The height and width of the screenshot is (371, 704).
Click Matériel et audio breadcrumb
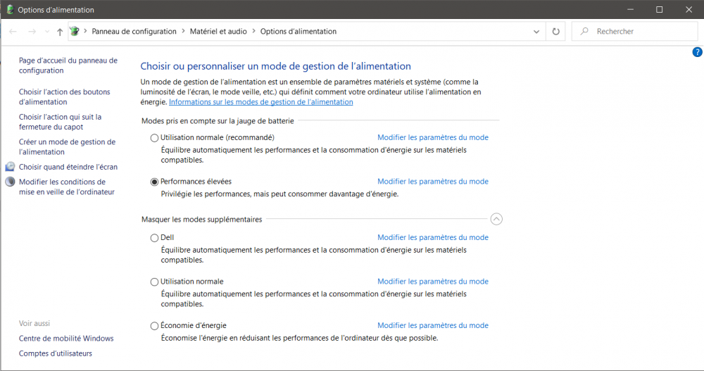[x=218, y=32]
